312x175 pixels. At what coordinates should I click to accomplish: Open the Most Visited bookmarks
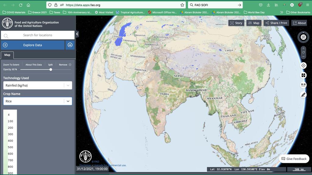104,12
